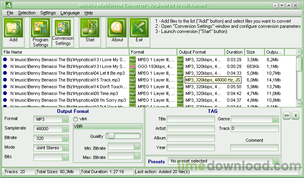Open Program Settings from the toolbar

40,28
